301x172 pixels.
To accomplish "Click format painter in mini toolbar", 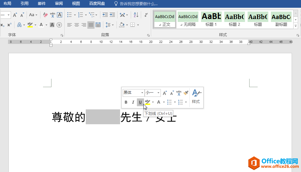I will pos(186,93).
